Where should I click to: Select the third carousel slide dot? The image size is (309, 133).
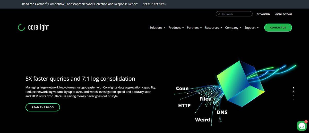[x=294, y=96]
